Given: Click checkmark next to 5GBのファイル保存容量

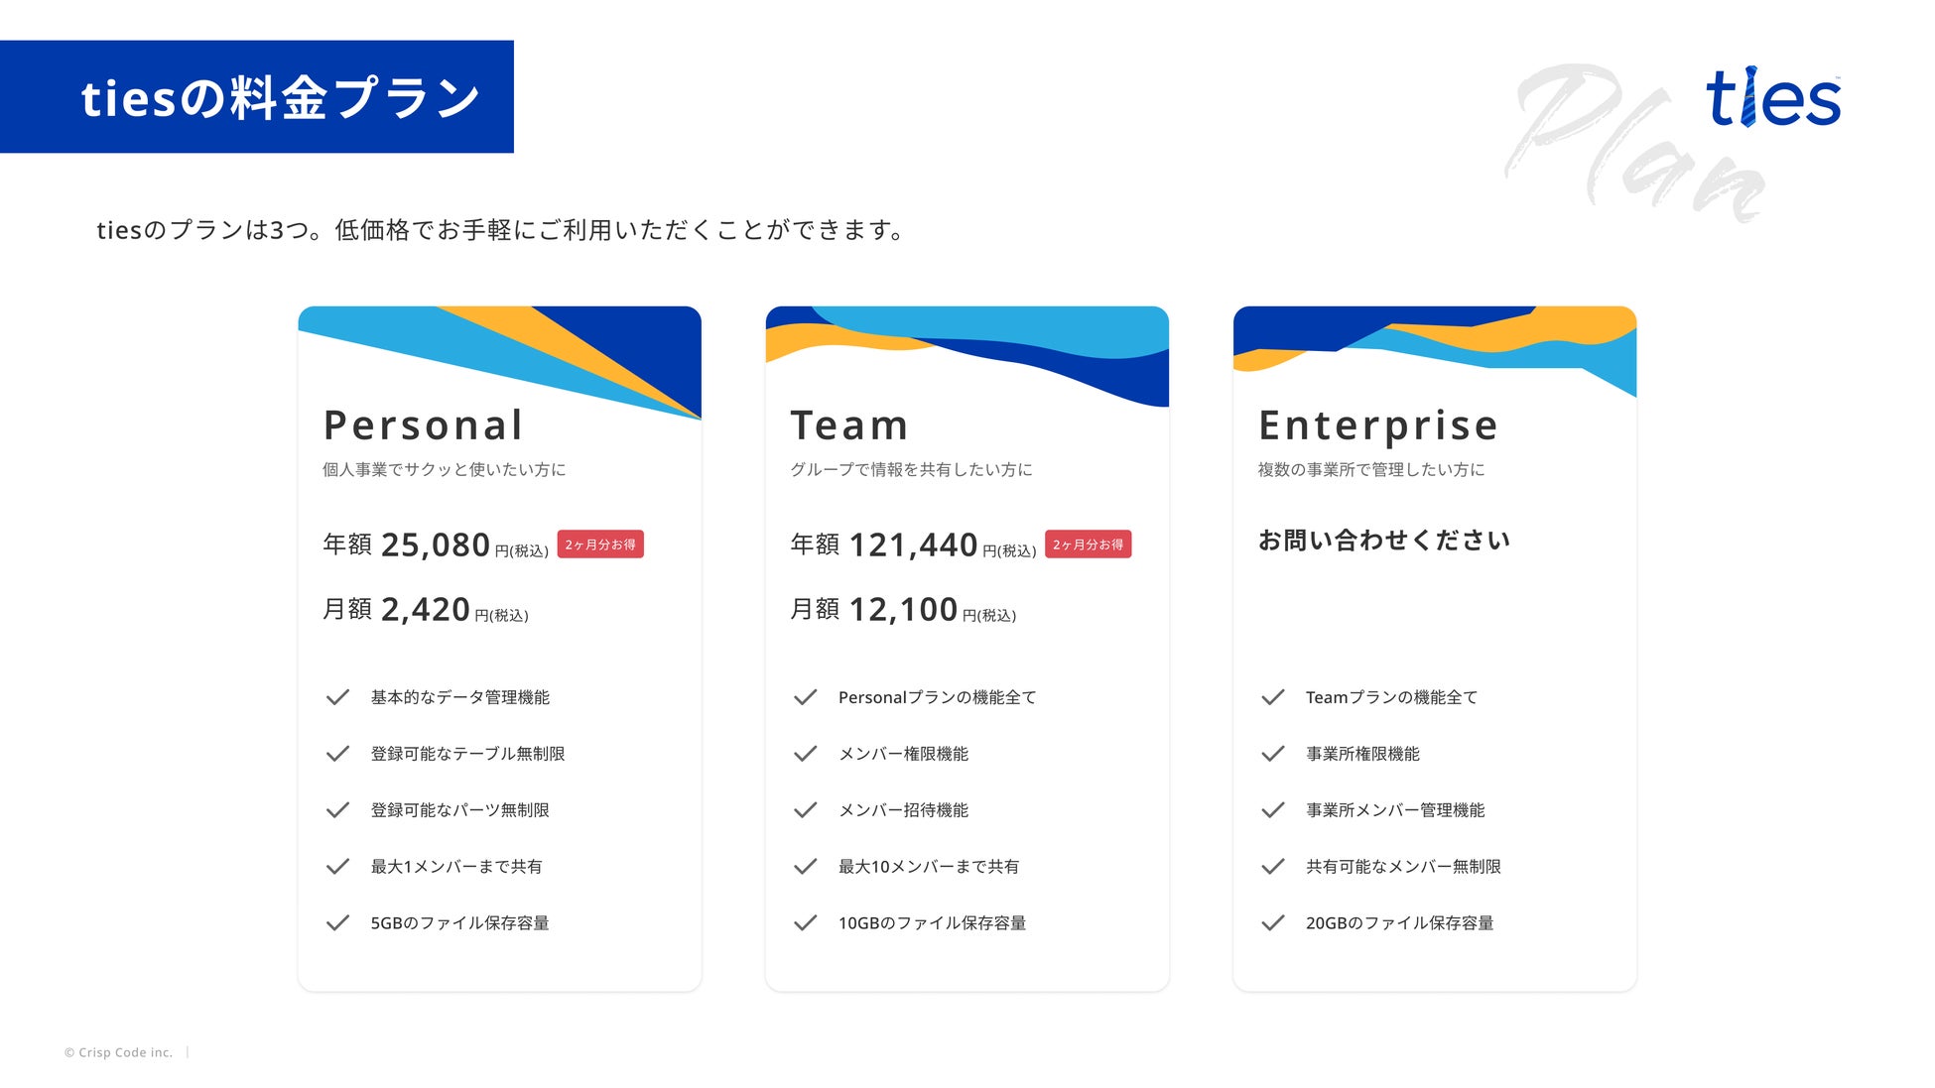Looking at the screenshot, I should click(337, 922).
